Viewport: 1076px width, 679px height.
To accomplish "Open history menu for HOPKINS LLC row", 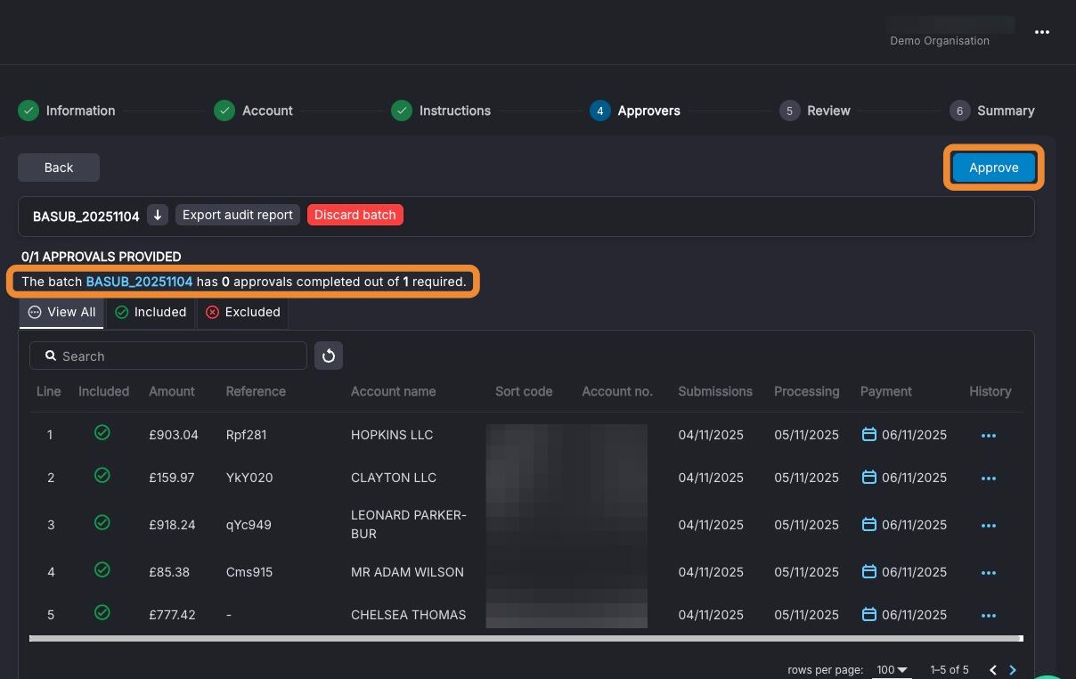I will click(x=988, y=436).
